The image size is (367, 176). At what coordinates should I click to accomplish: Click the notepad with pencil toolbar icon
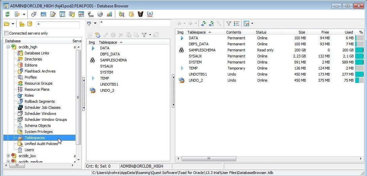[x=53, y=14]
